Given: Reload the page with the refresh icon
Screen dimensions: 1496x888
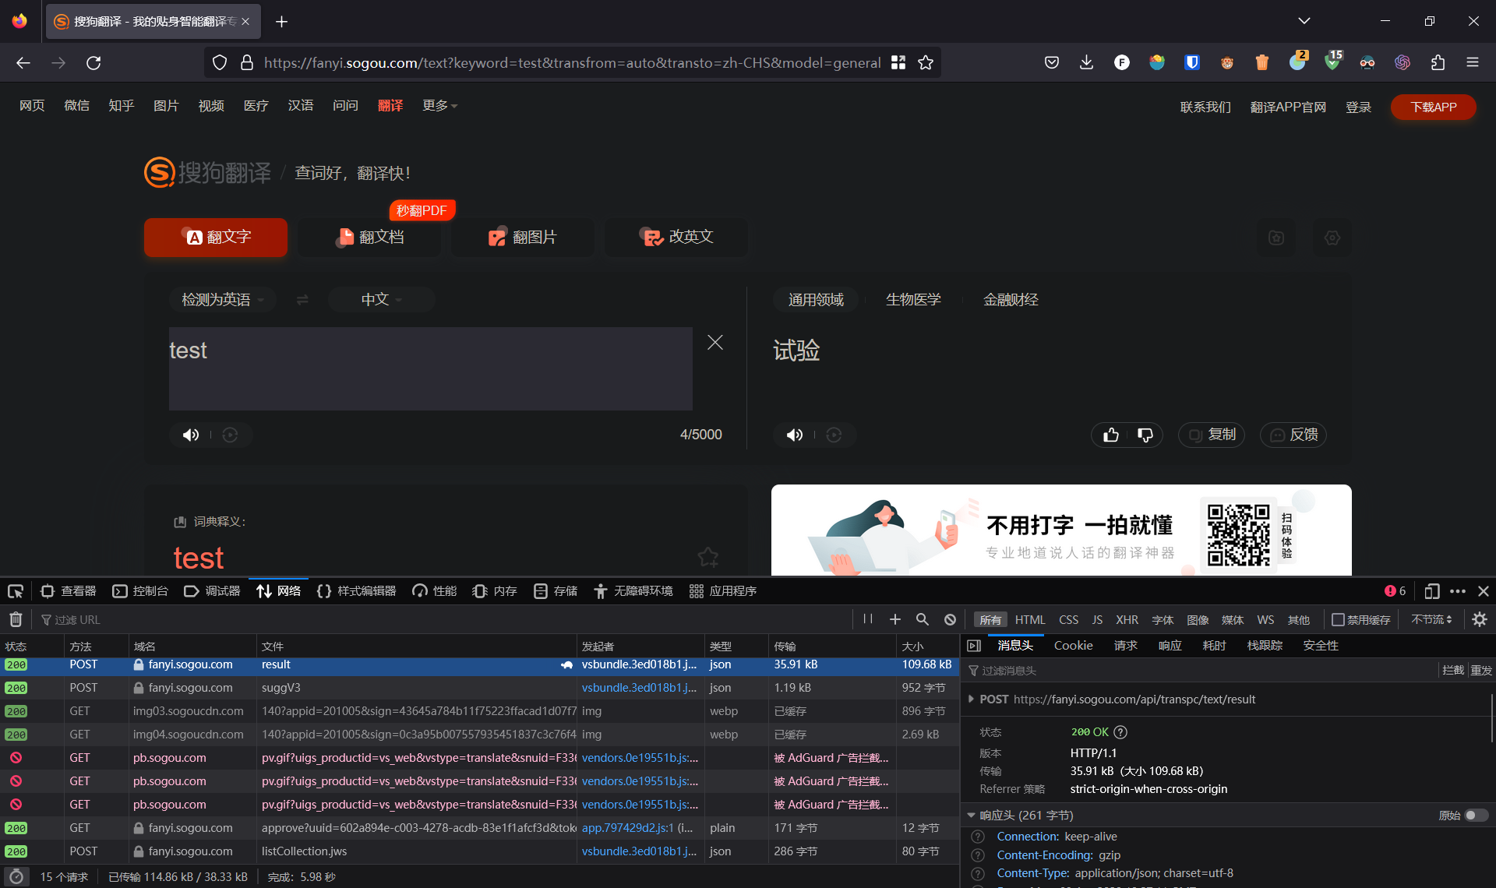Looking at the screenshot, I should pos(93,63).
